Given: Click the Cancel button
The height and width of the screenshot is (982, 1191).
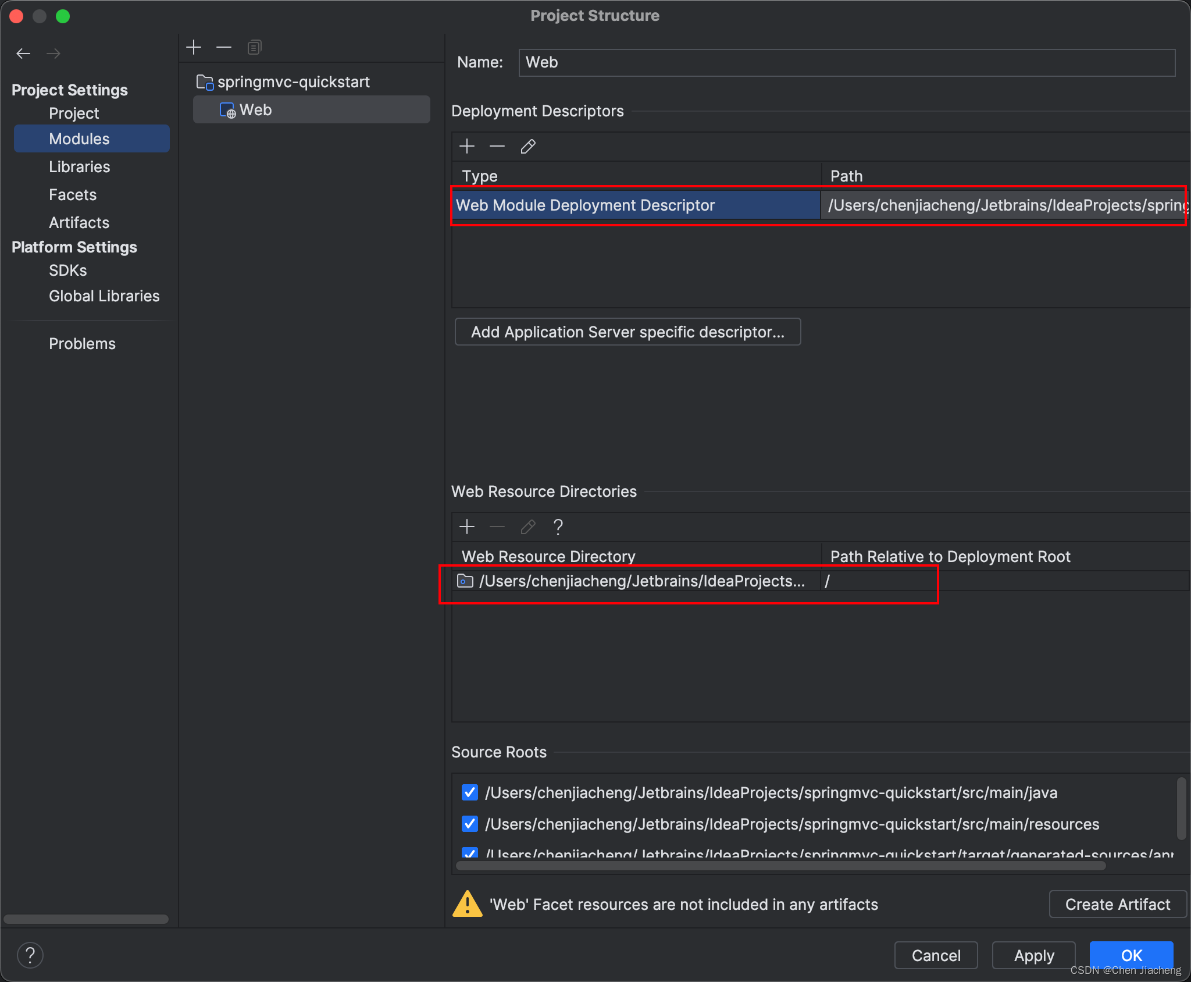Looking at the screenshot, I should point(936,955).
